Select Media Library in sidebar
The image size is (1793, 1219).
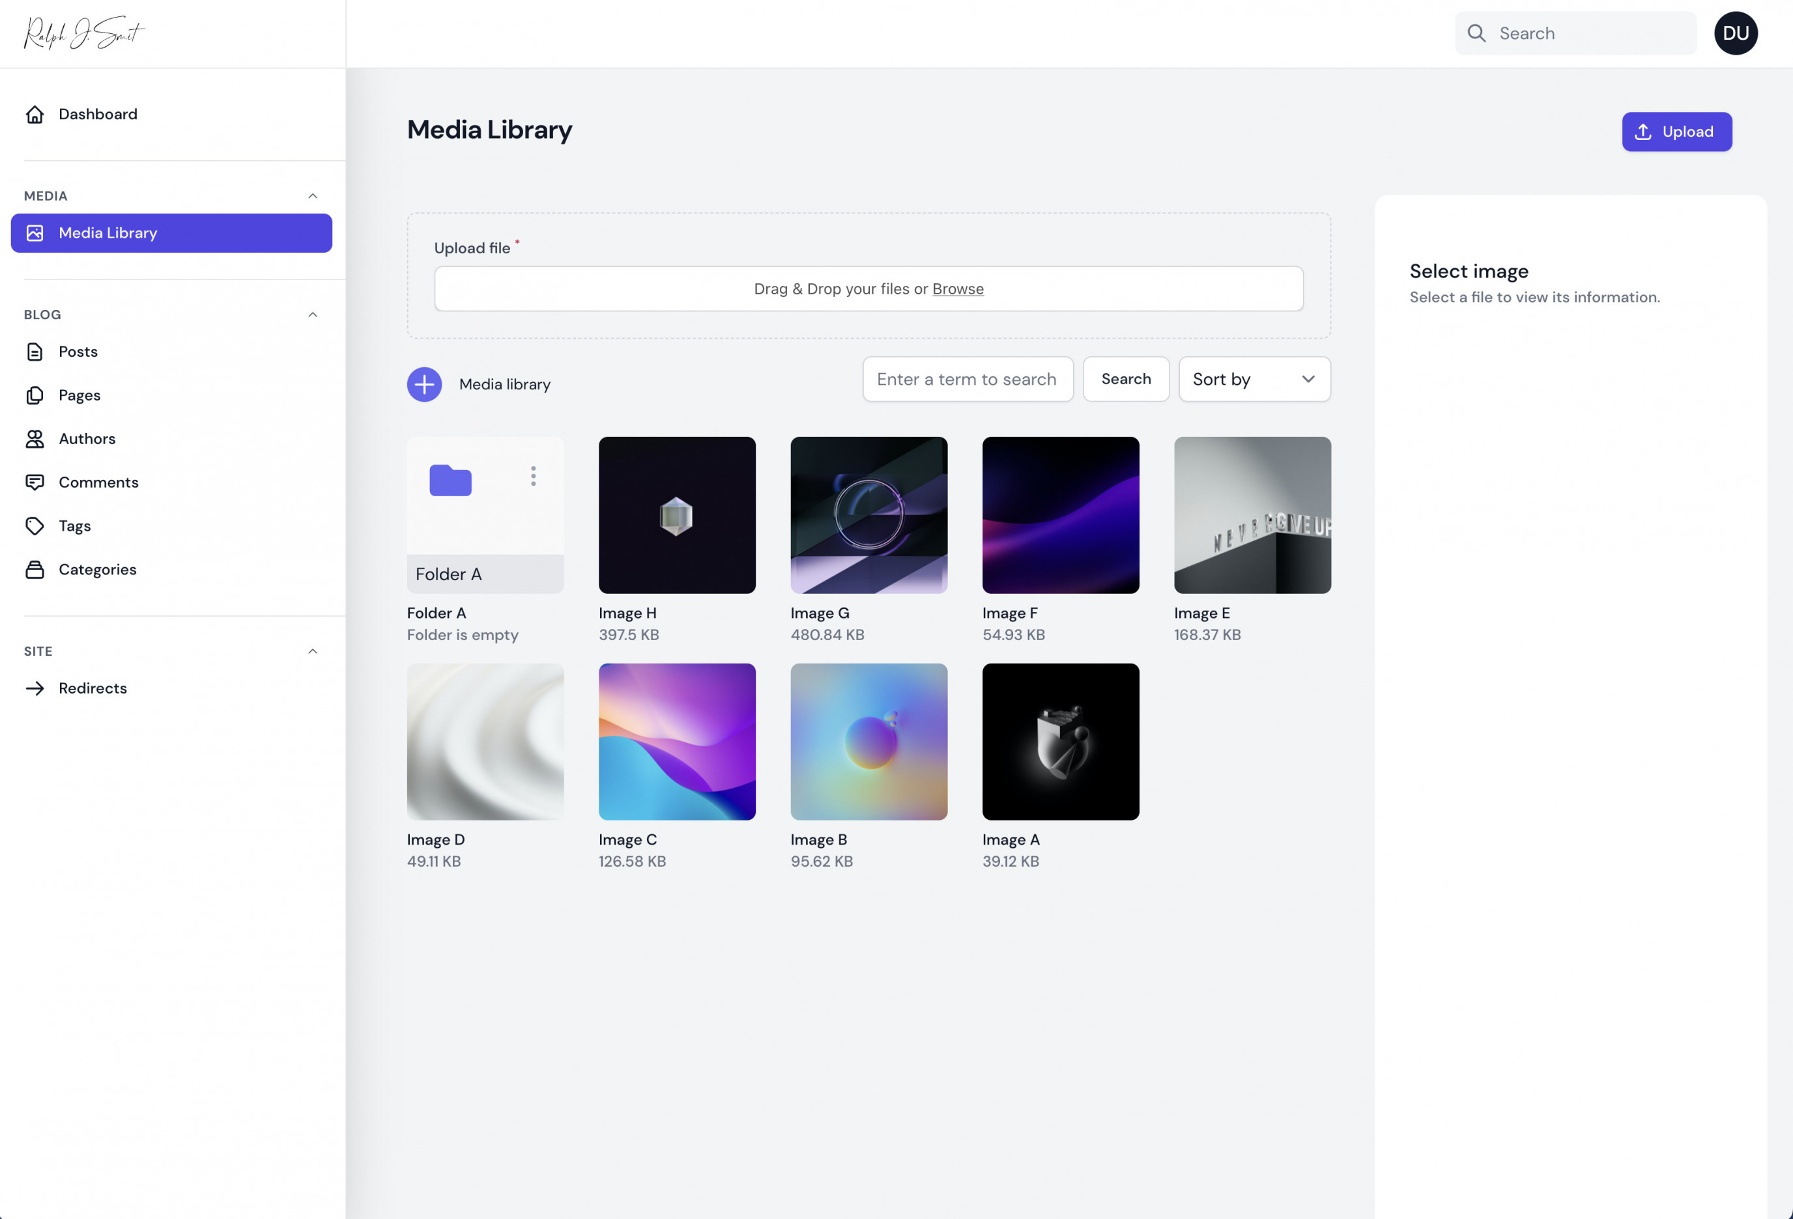(x=171, y=232)
